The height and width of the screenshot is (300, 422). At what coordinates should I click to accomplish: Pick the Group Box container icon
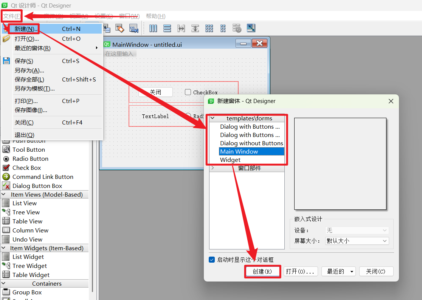(x=6, y=292)
